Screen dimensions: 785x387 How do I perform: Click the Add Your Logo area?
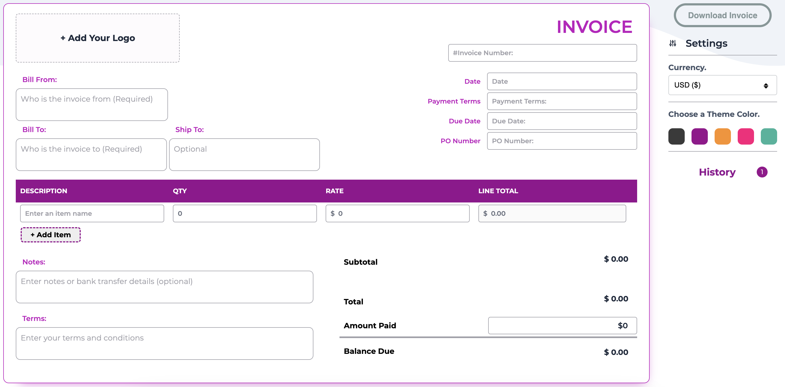(98, 38)
